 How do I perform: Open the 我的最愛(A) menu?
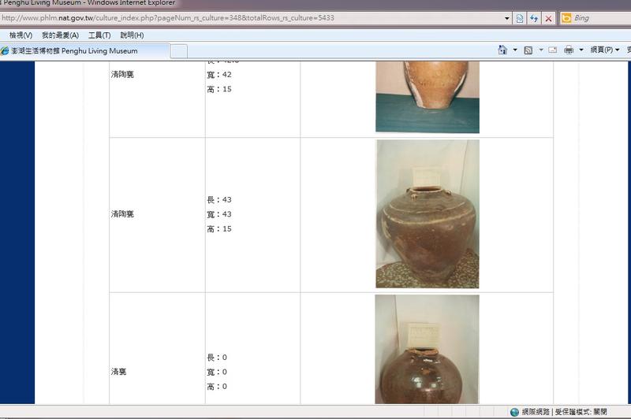pos(61,35)
